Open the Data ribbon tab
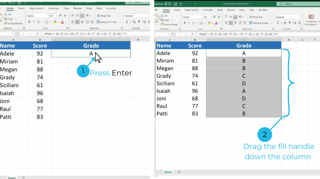 pos(220,10)
